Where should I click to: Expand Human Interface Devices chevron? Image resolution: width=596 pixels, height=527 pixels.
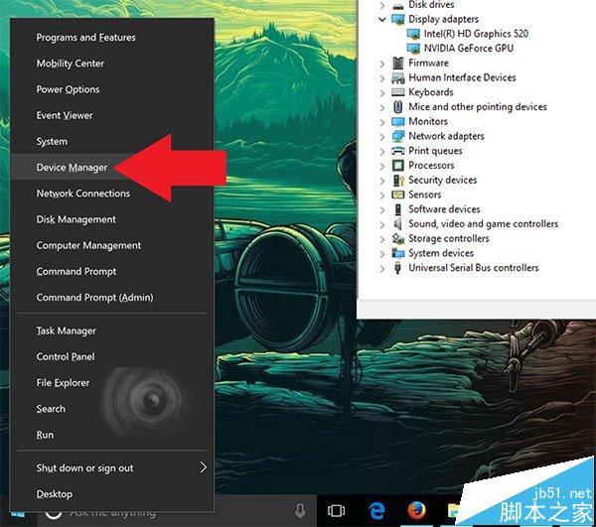point(382,78)
